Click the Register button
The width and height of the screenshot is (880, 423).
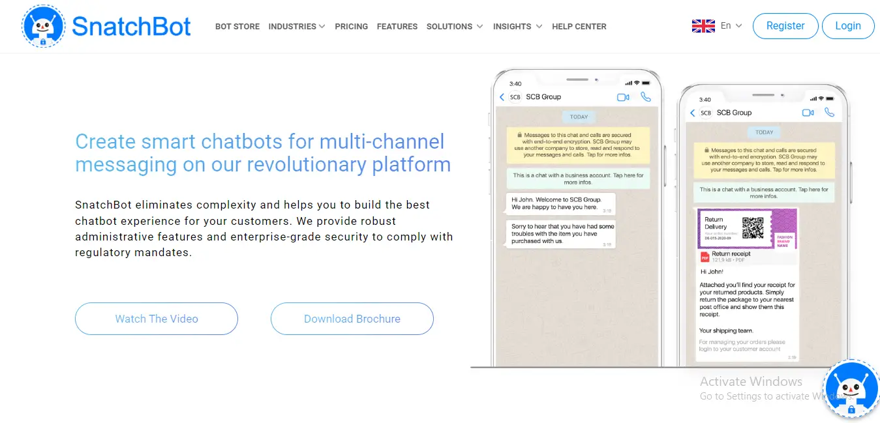tap(785, 26)
